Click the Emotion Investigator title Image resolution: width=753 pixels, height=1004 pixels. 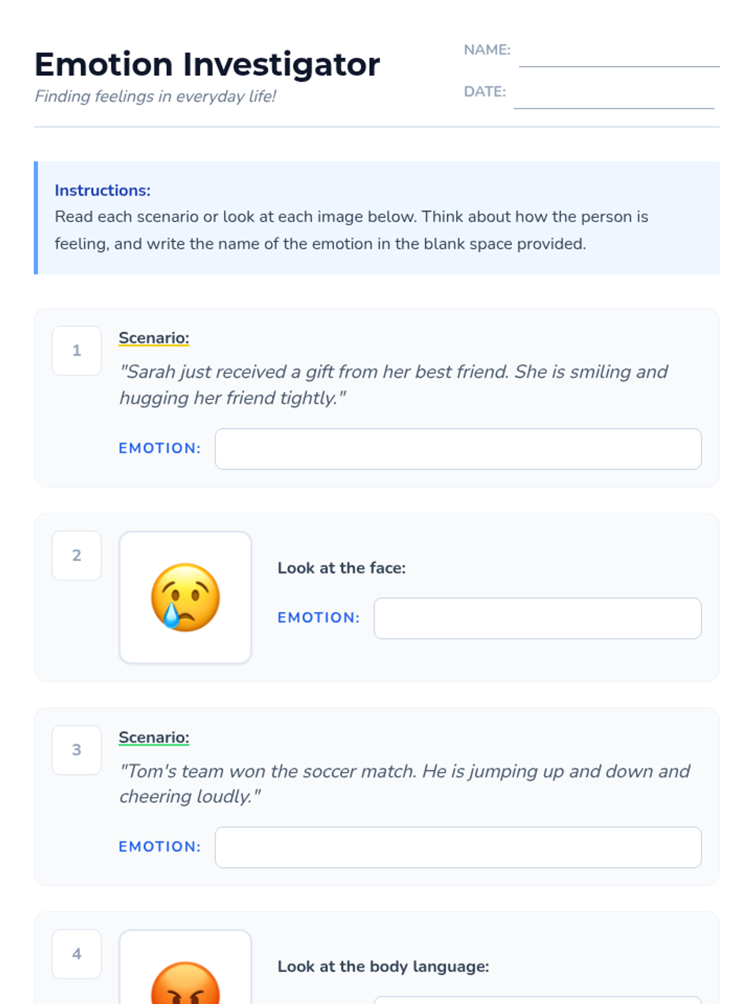[207, 65]
